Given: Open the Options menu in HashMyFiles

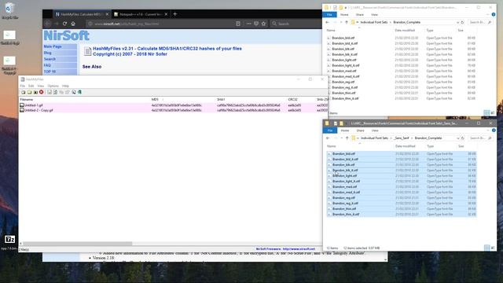Looking at the screenshot, I should 53,86.
